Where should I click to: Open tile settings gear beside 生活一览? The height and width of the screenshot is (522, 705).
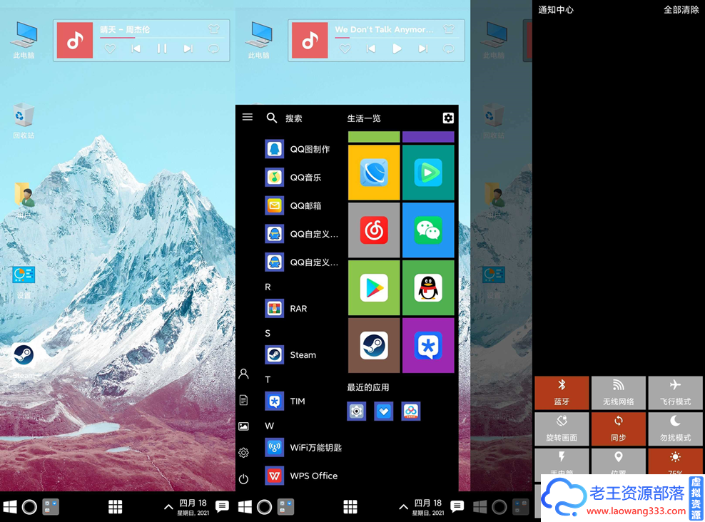pyautogui.click(x=448, y=118)
